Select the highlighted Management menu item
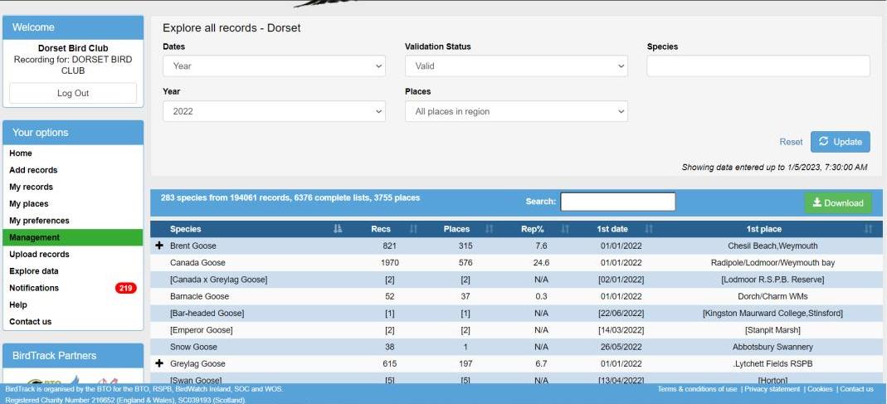This screenshot has width=887, height=404. 73,237
